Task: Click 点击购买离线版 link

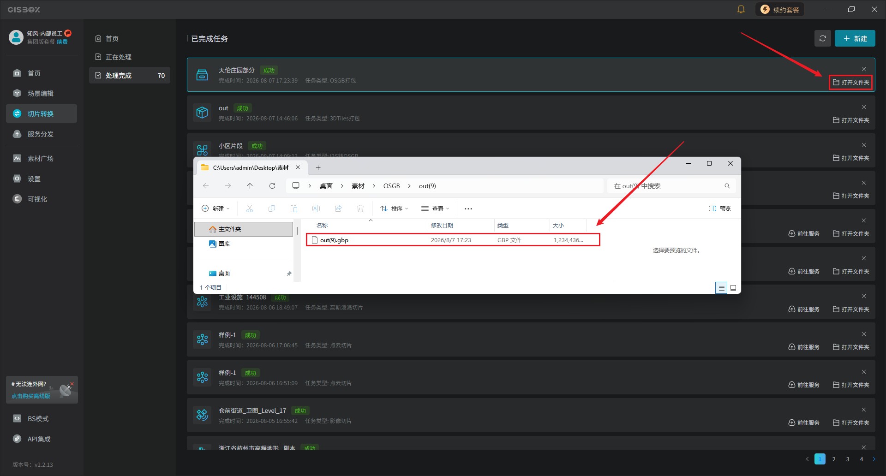Action: point(31,396)
